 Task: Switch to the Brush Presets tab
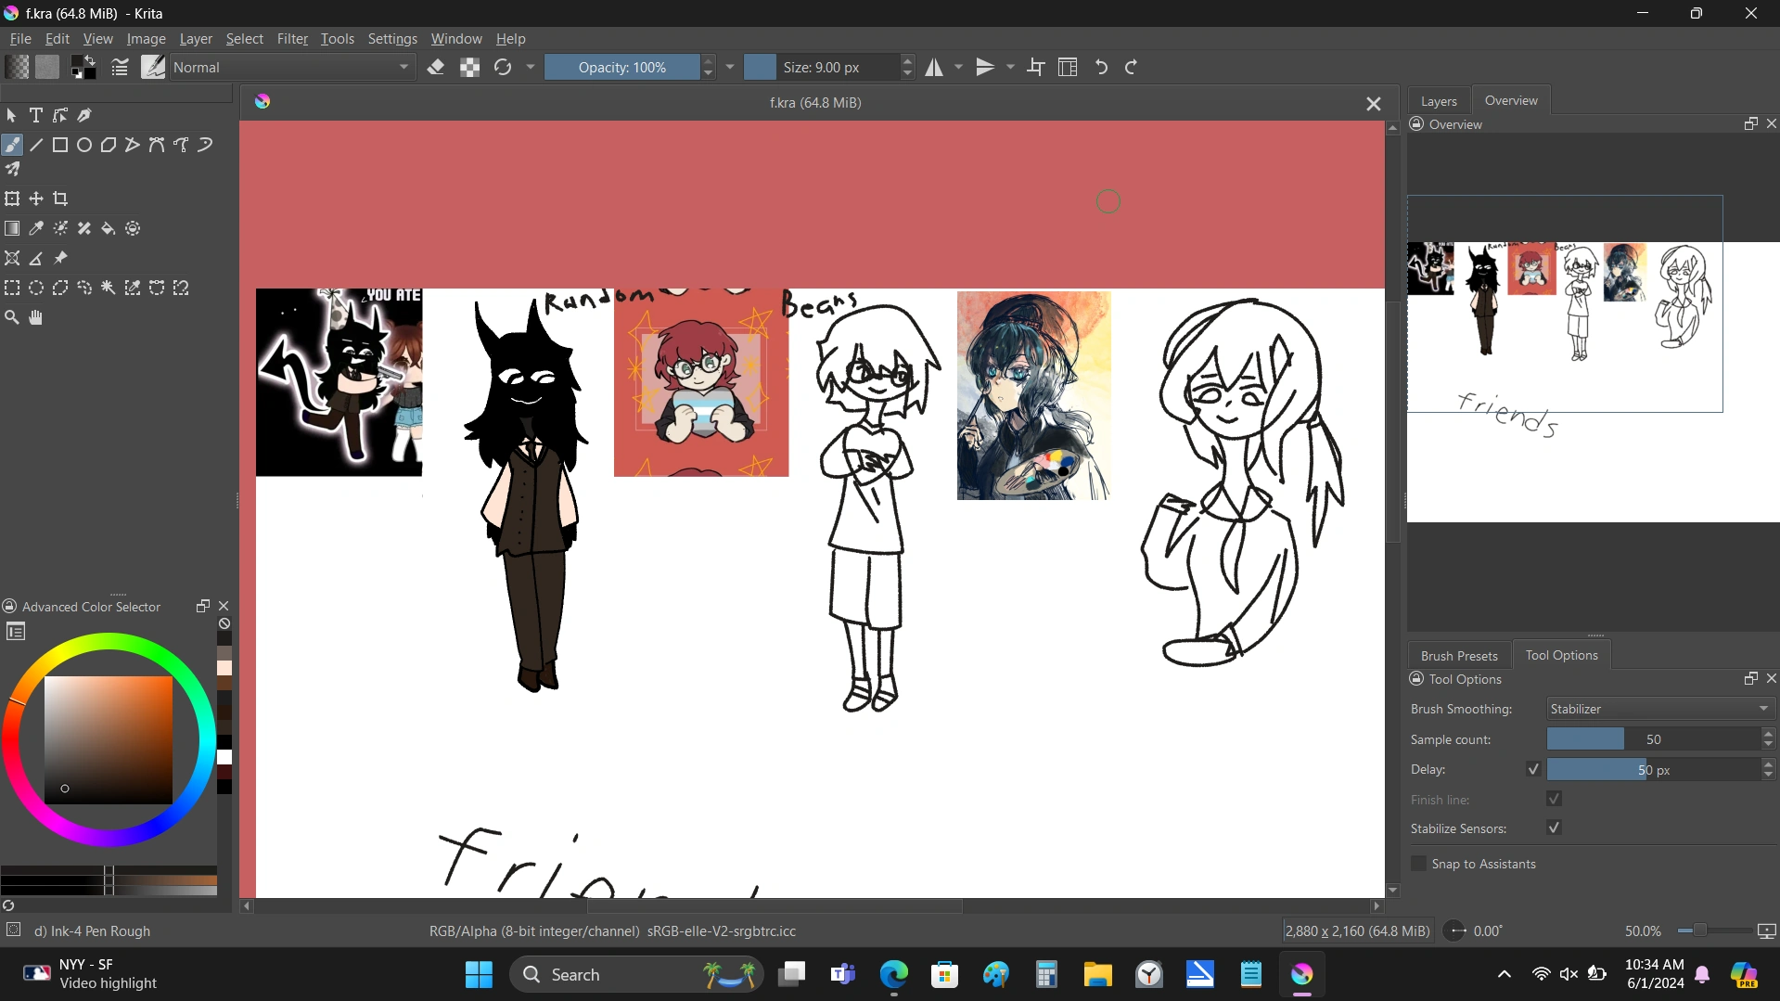(x=1458, y=655)
